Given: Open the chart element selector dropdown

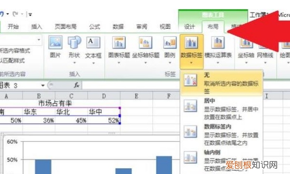Looking at the screenshot, I should click(39, 40).
